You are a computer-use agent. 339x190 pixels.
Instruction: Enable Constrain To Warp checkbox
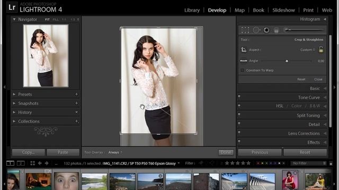click(243, 70)
